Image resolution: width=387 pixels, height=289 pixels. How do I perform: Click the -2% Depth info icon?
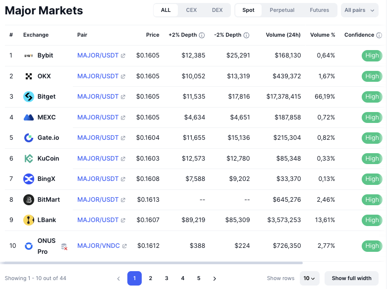[x=246, y=35]
